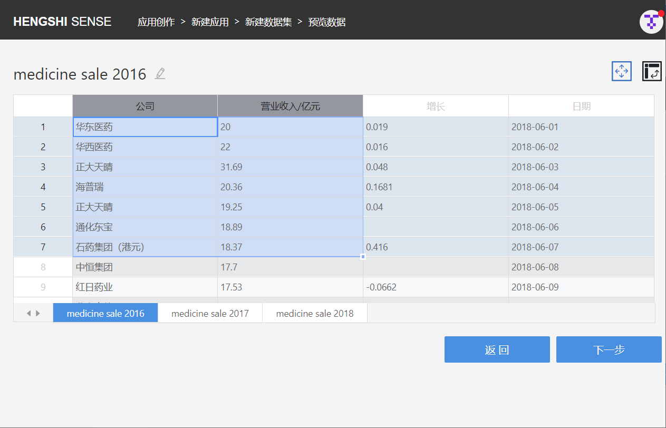Click the growth cell 0.1681
Screen dimensions: 666x428
[x=436, y=187]
